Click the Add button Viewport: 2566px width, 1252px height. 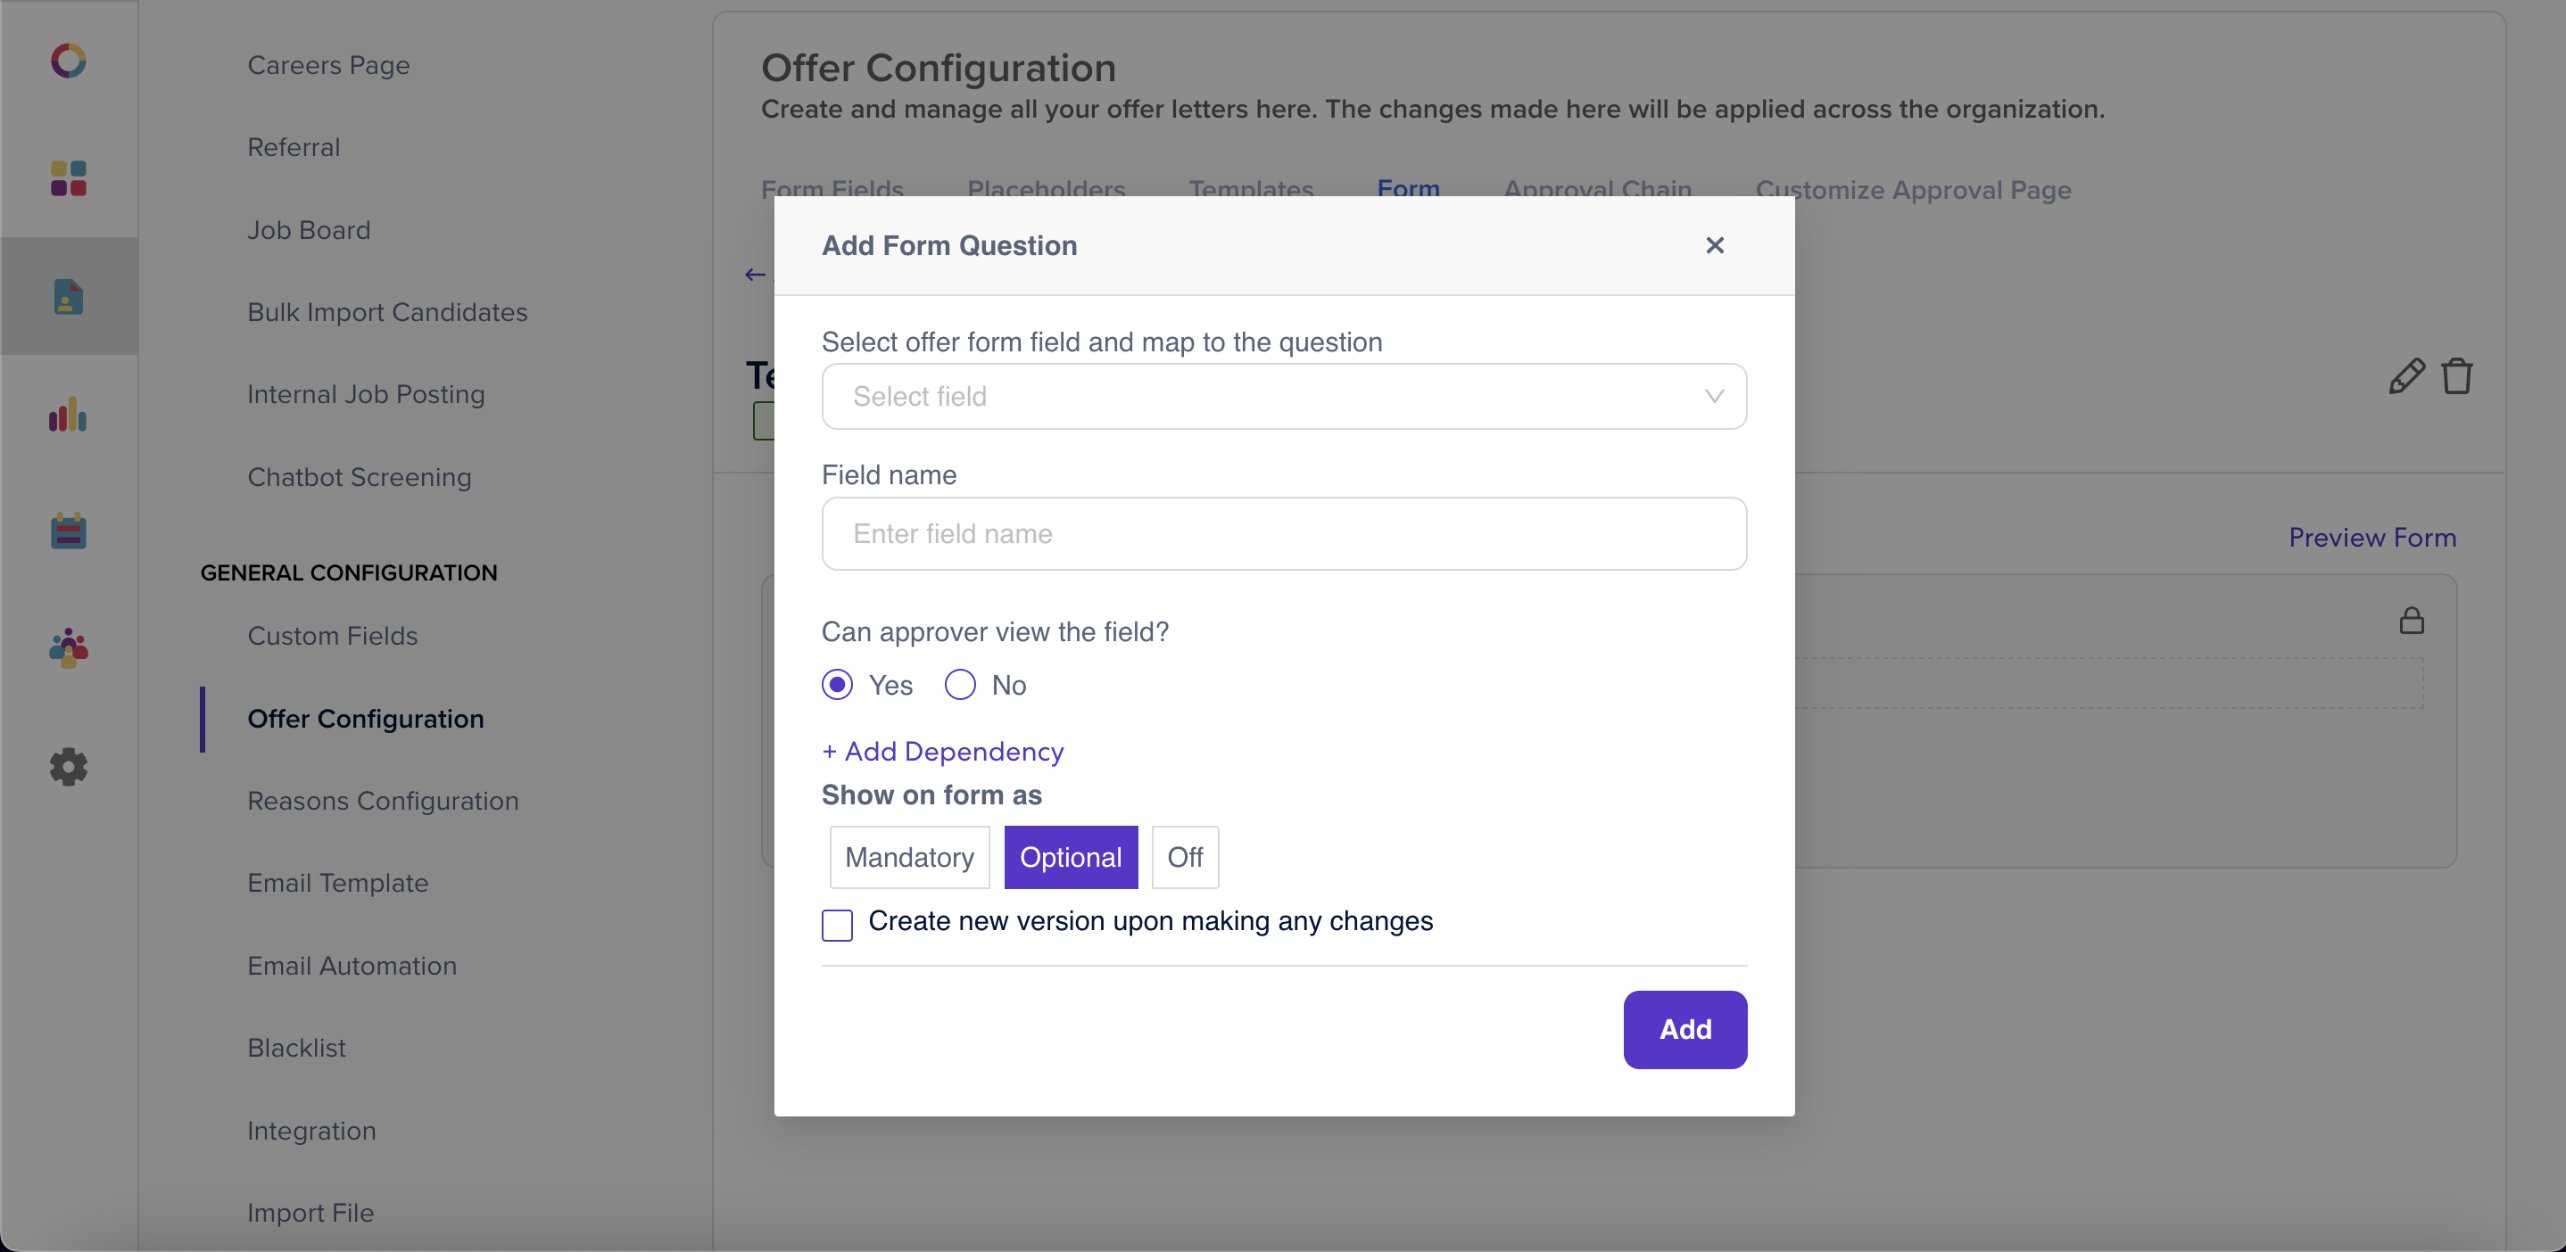(x=1684, y=1029)
